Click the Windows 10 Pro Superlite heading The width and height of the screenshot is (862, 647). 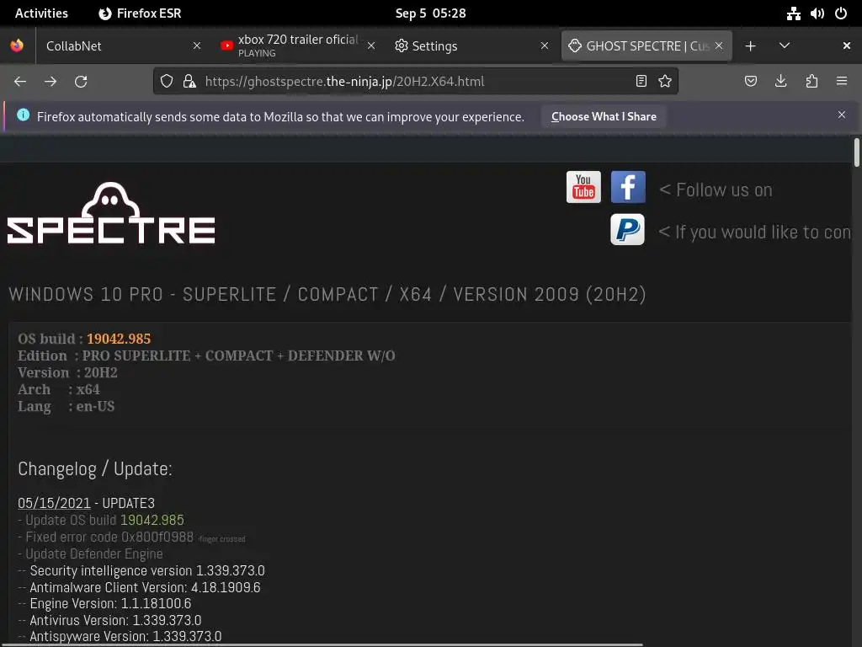pos(327,294)
